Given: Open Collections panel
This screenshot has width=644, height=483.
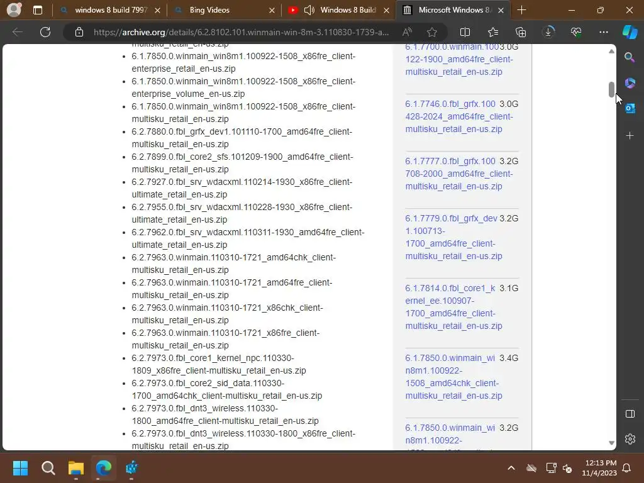Looking at the screenshot, I should [520, 31].
